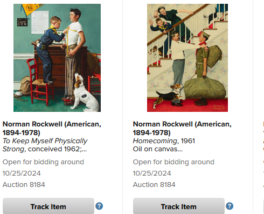Screen dimensions: 264x214
Task: Click 10/25/2024 date under first lot
Action: pyautogui.click(x=22, y=173)
